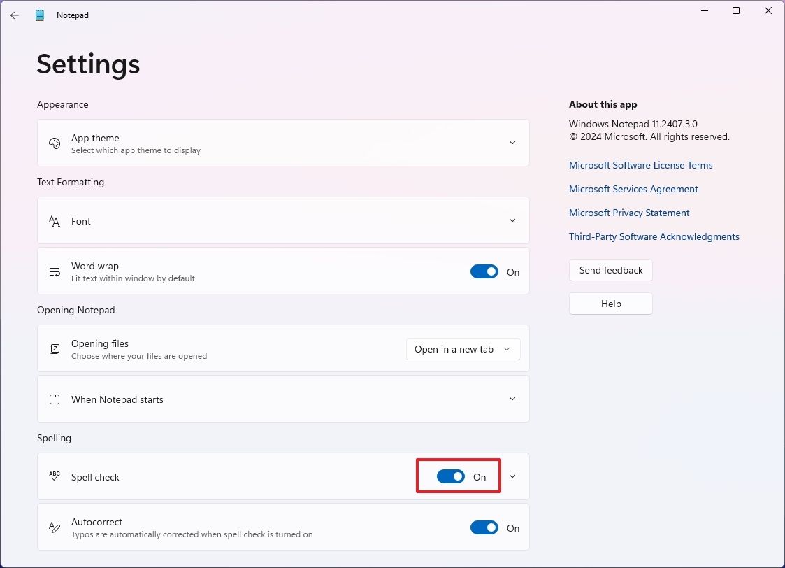The image size is (785, 568).
Task: Click the When Notepad starts icon
Action: click(54, 399)
